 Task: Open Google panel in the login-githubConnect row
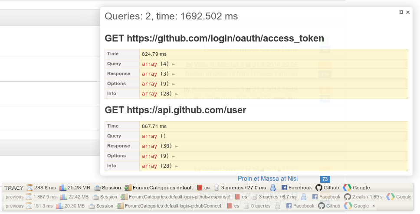(x=356, y=206)
